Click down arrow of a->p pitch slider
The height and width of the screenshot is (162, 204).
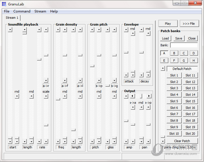[99, 80]
